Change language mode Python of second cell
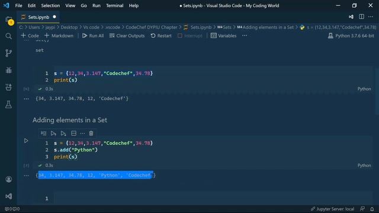 click(x=364, y=166)
